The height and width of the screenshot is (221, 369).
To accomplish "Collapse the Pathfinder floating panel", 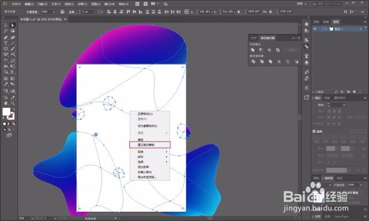I will pos(293,38).
